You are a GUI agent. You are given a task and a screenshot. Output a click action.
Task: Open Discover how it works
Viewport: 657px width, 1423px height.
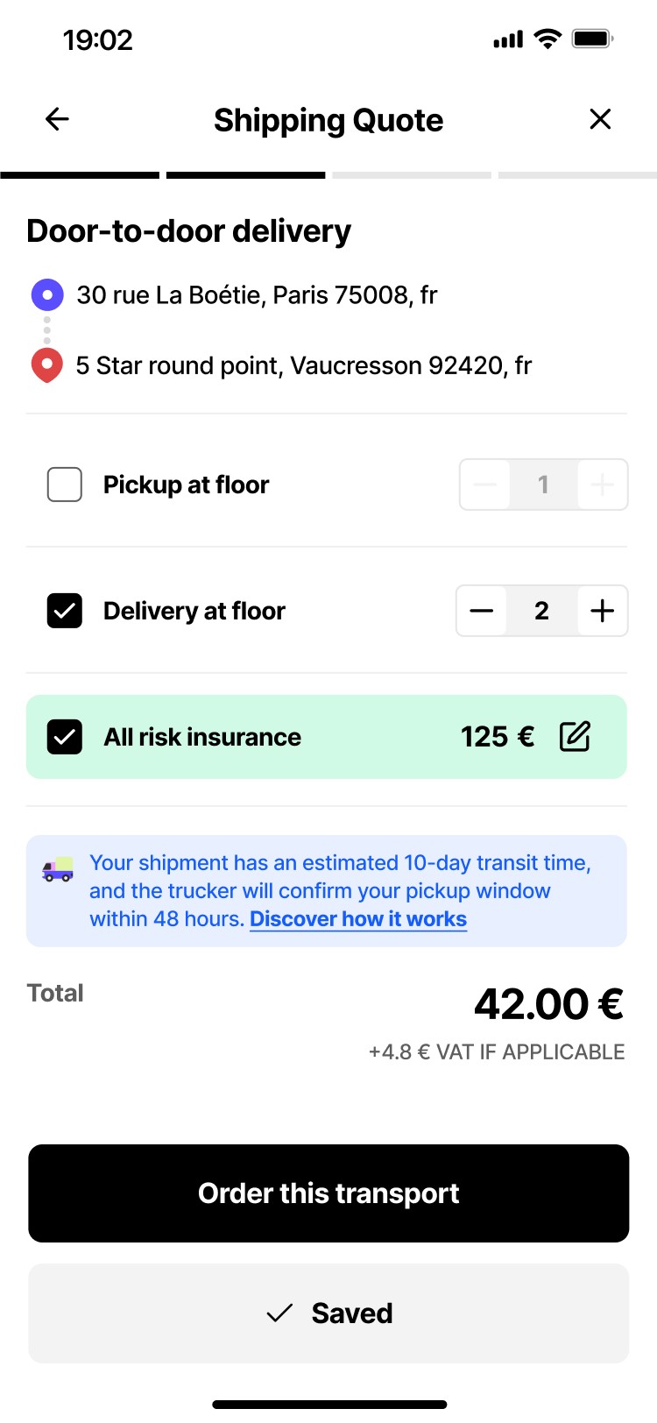coord(357,918)
